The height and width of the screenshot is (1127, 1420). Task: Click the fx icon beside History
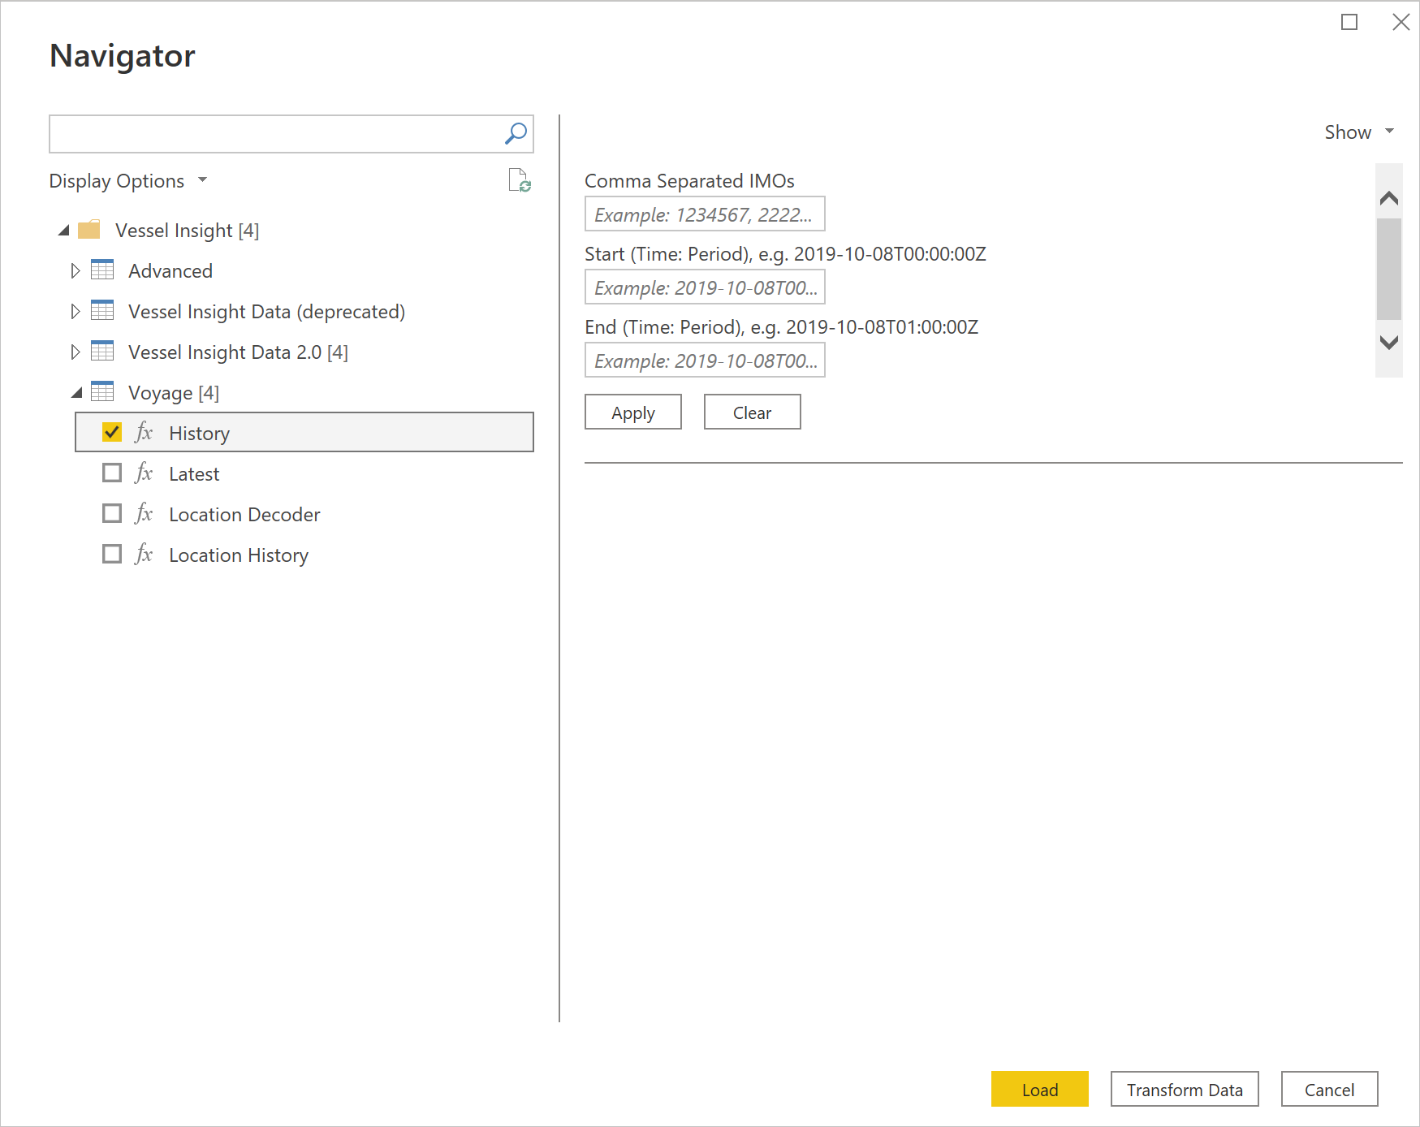(x=144, y=432)
